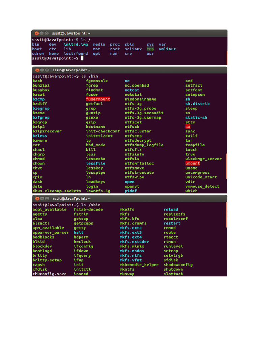Image resolution: width=259 pixels, height=346 pixels.
Task: Click the 'sh.distrib' entry
Action: (x=198, y=104)
